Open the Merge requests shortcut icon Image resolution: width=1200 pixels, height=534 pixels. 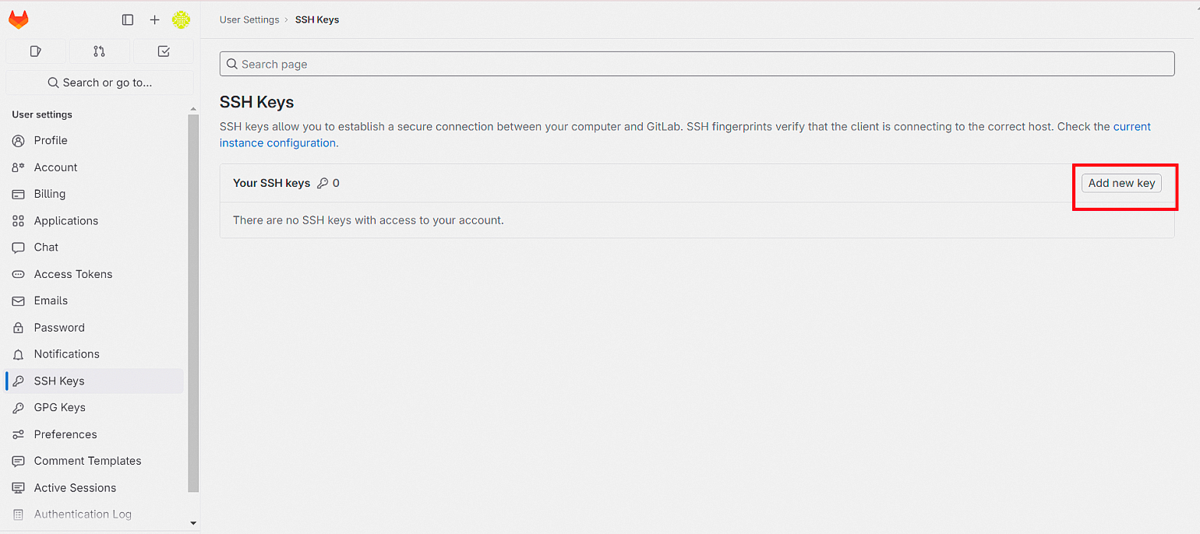coord(99,51)
